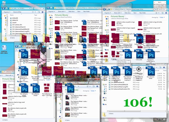Click Burn in the Final 15.02.11 window
This screenshot has height=122, width=169.
(x=79, y=11)
